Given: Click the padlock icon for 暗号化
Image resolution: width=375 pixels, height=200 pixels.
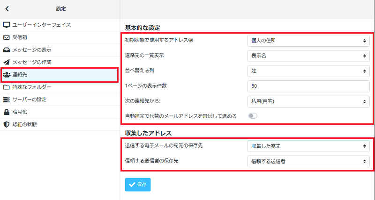Looking at the screenshot, I should (7, 112).
